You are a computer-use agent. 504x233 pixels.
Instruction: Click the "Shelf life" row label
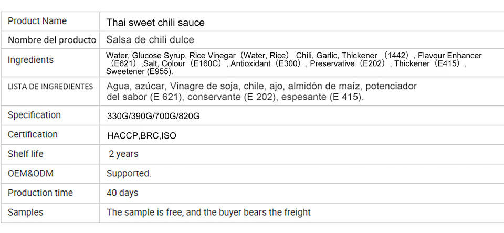click(26, 154)
